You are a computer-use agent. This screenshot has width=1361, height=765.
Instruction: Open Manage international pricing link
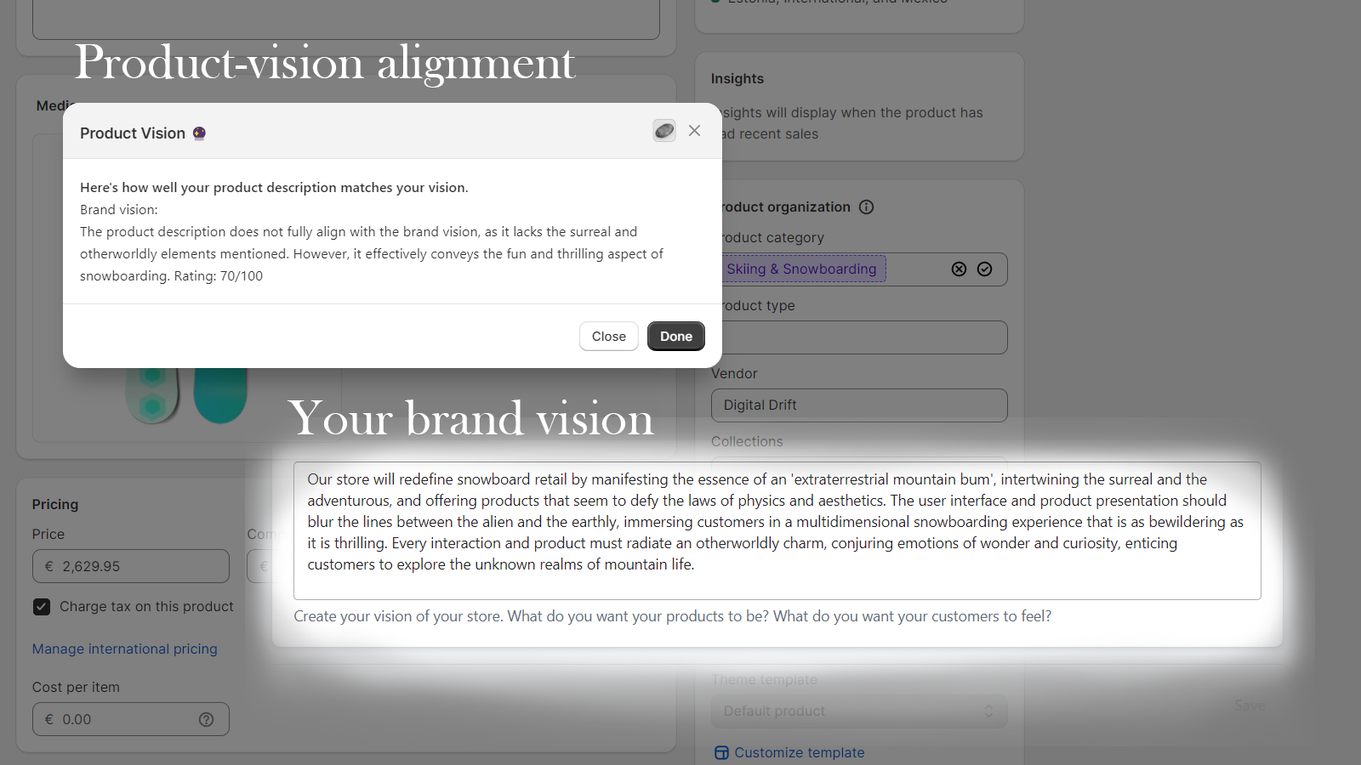[x=125, y=649]
